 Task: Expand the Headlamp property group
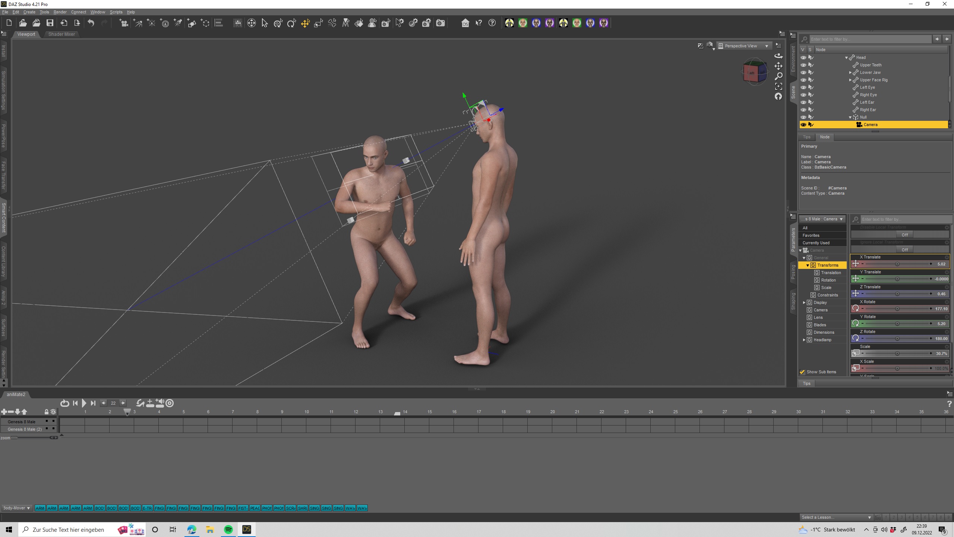pos(804,340)
